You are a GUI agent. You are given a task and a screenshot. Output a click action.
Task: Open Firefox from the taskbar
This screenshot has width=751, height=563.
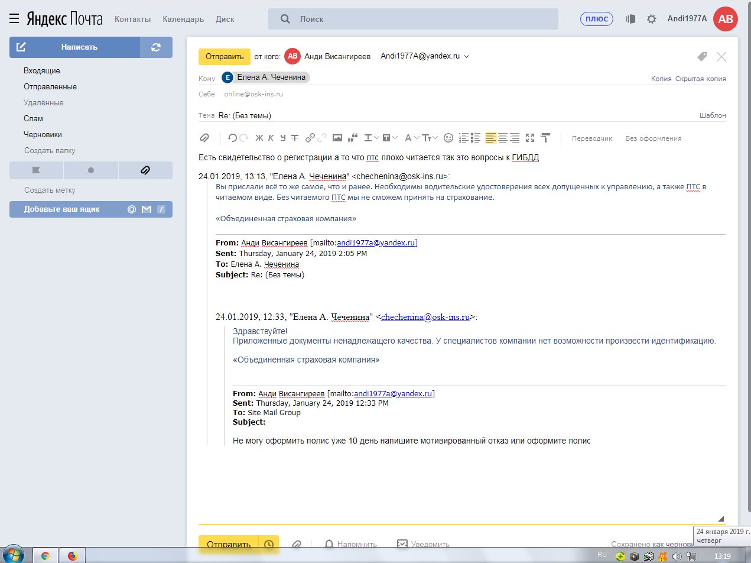pyautogui.click(x=73, y=556)
